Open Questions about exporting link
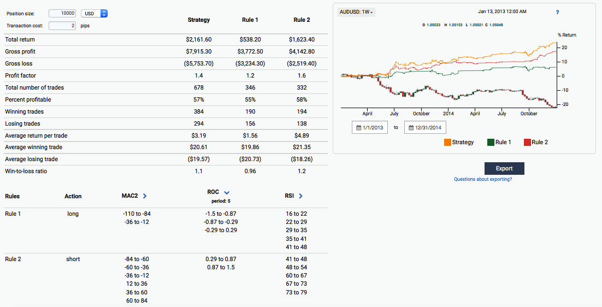The width and height of the screenshot is (602, 307). (483, 179)
